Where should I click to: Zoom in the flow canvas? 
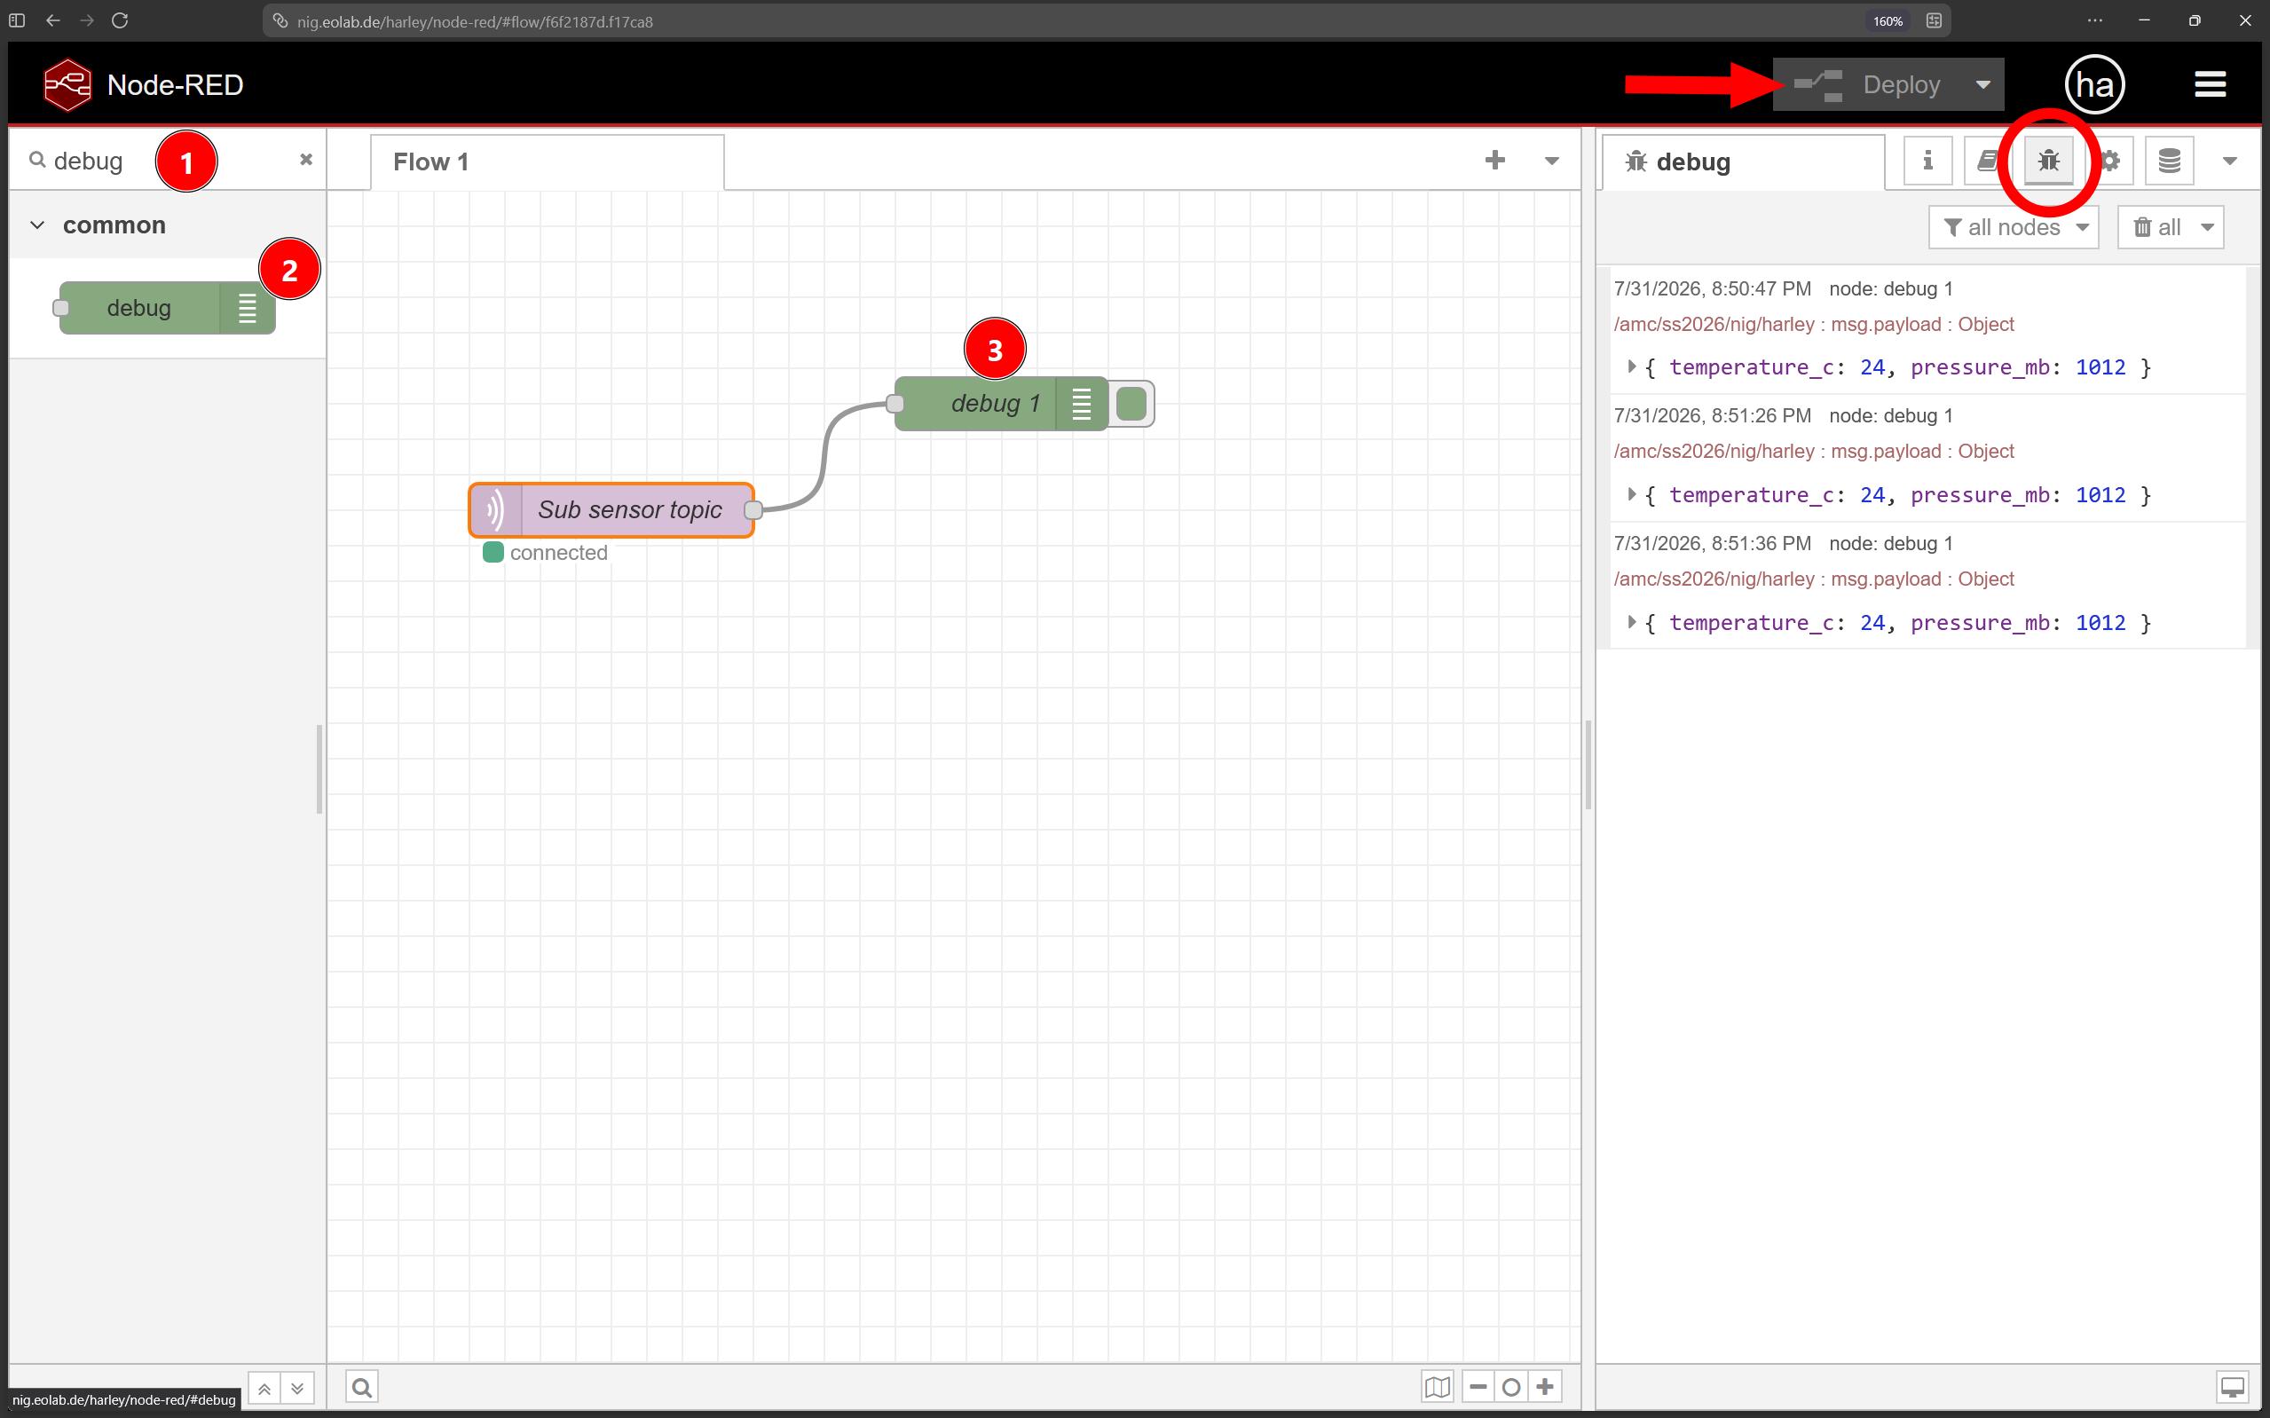pos(1545,1387)
